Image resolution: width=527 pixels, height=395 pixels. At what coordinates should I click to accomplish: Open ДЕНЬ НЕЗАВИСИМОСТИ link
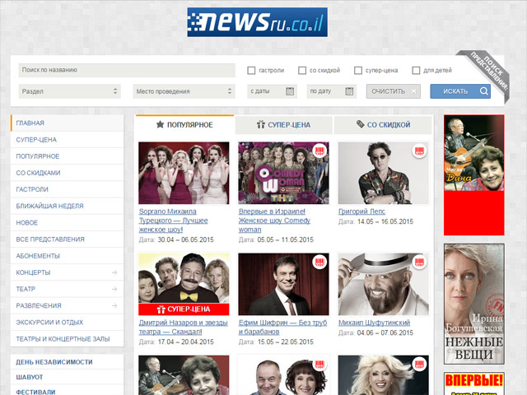[x=54, y=362]
